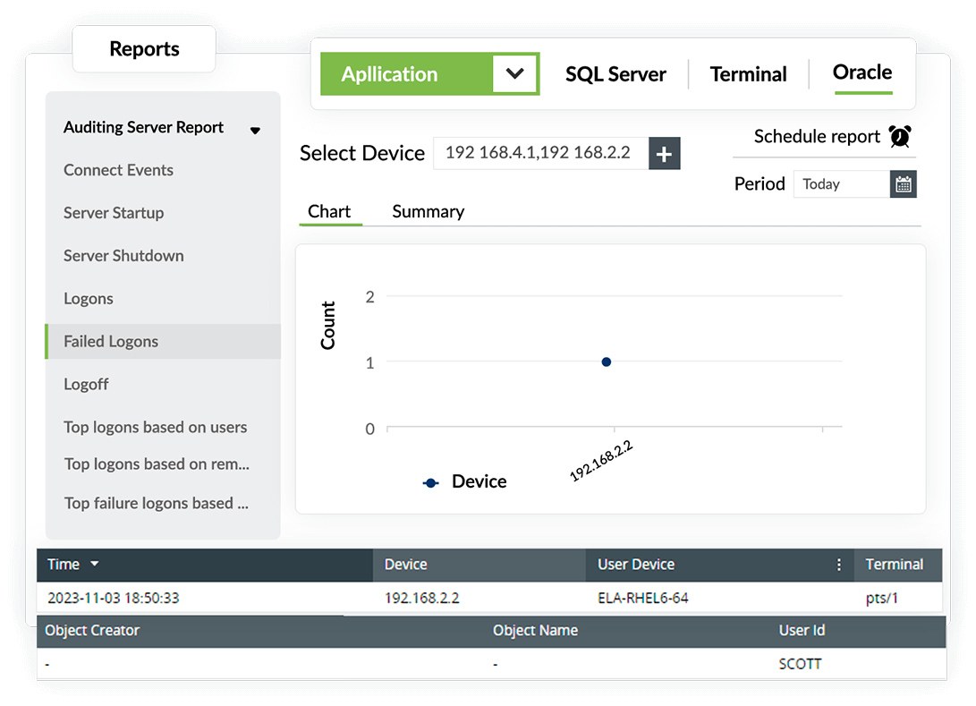Image resolution: width=976 pixels, height=706 pixels.
Task: Select the Terminal tab
Action: point(748,74)
